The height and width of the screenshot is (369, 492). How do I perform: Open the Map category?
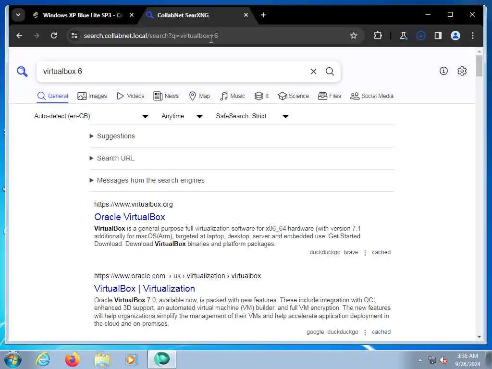[x=199, y=96]
